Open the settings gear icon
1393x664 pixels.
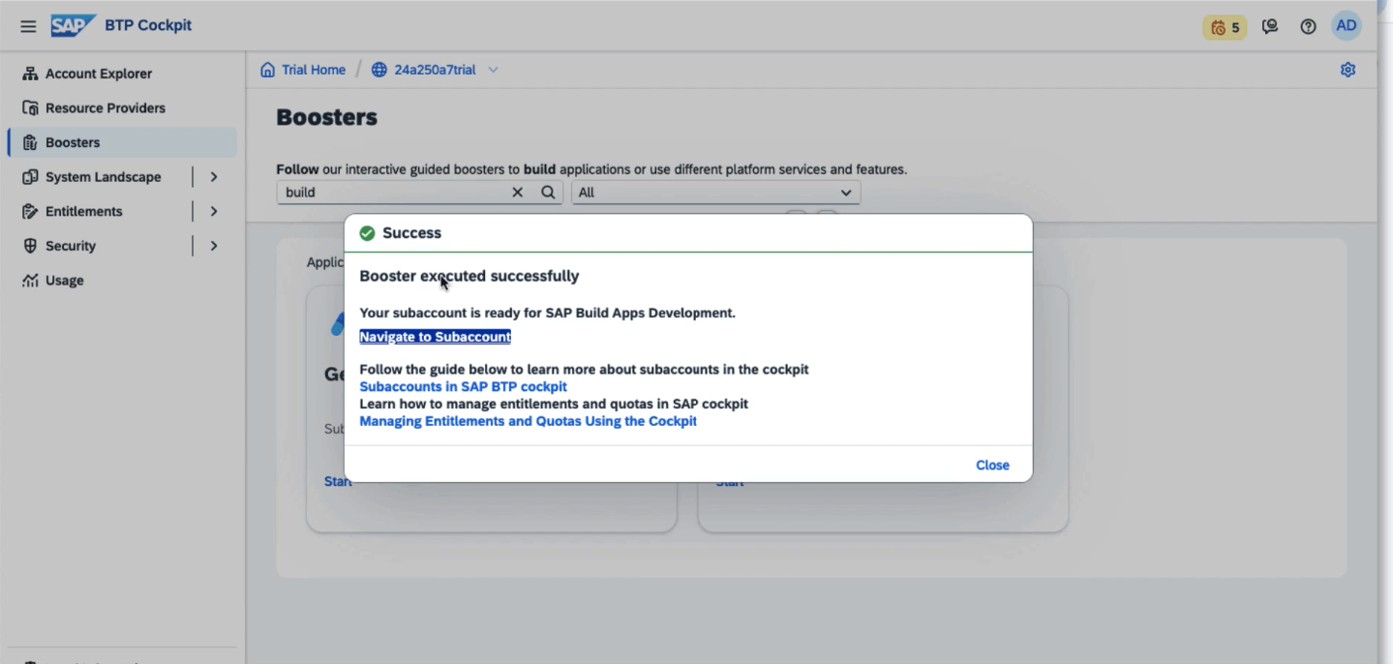[x=1348, y=70]
